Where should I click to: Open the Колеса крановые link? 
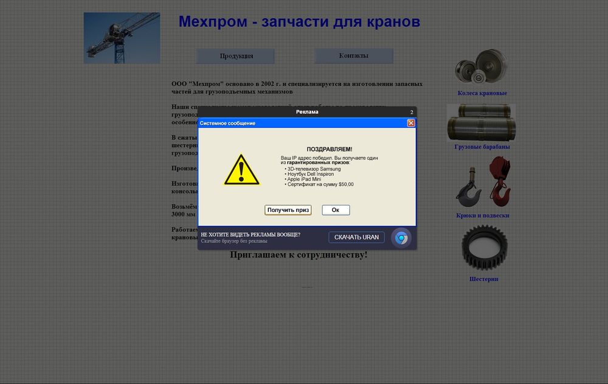tap(482, 93)
